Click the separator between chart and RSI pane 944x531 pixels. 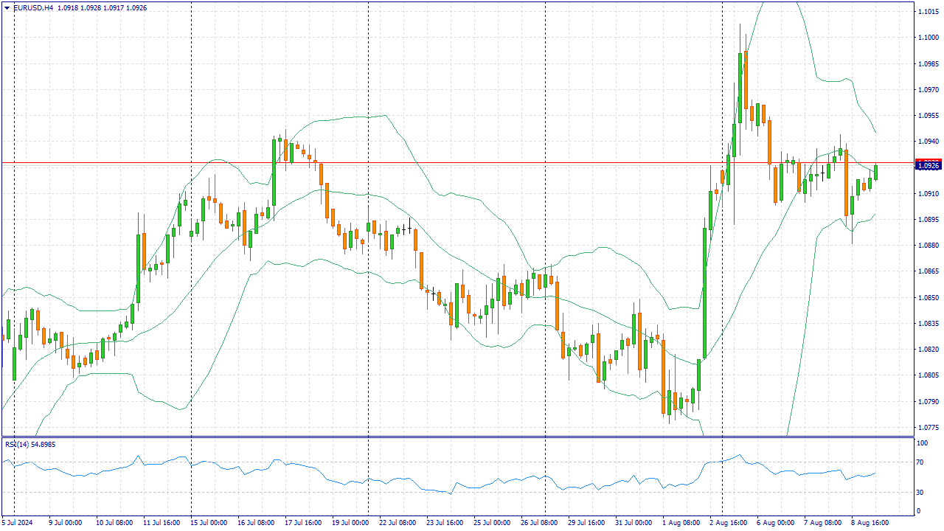442,438
